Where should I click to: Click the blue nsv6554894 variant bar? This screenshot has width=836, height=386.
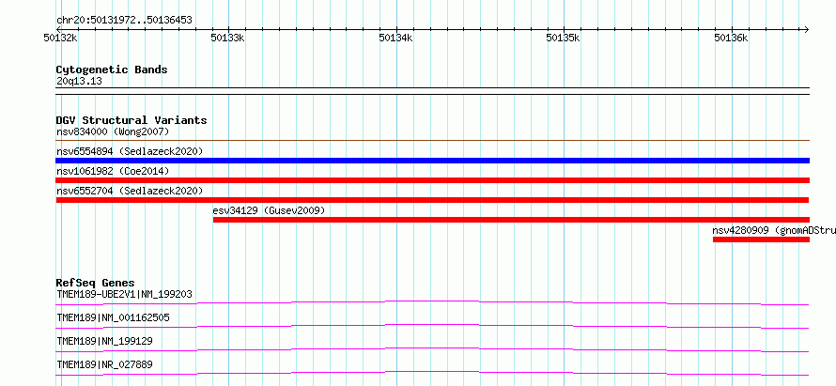pyautogui.click(x=432, y=161)
